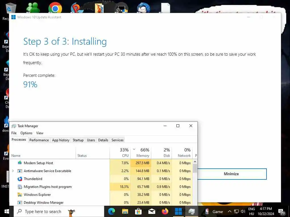Open the notification center icon
290x217 pixels.
pos(281,212)
